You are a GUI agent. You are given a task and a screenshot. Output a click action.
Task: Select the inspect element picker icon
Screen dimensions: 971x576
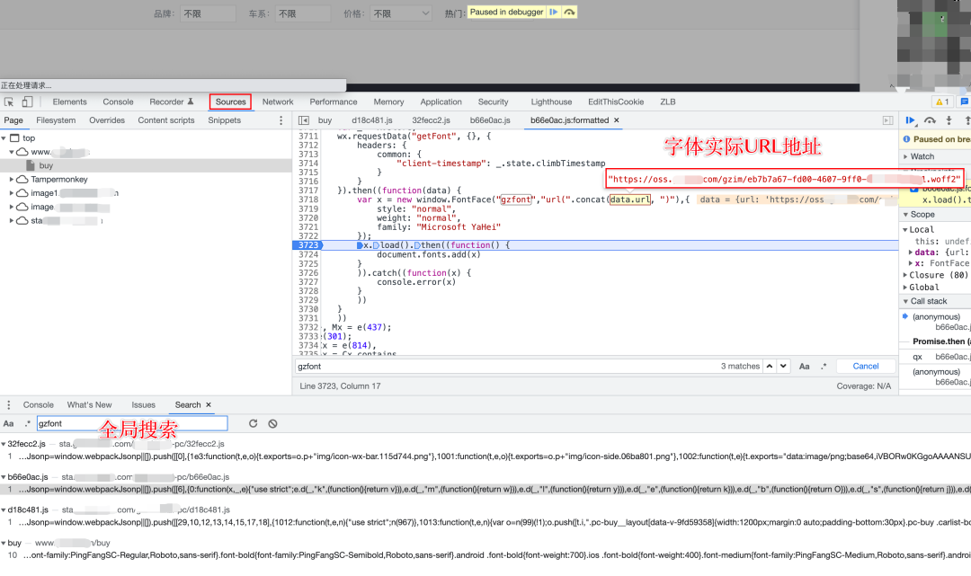(x=9, y=102)
